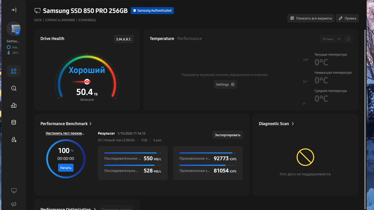This screenshot has width=374, height=210.
Task: Expand the Performance Benchmark section chevron
Action: coord(91,124)
